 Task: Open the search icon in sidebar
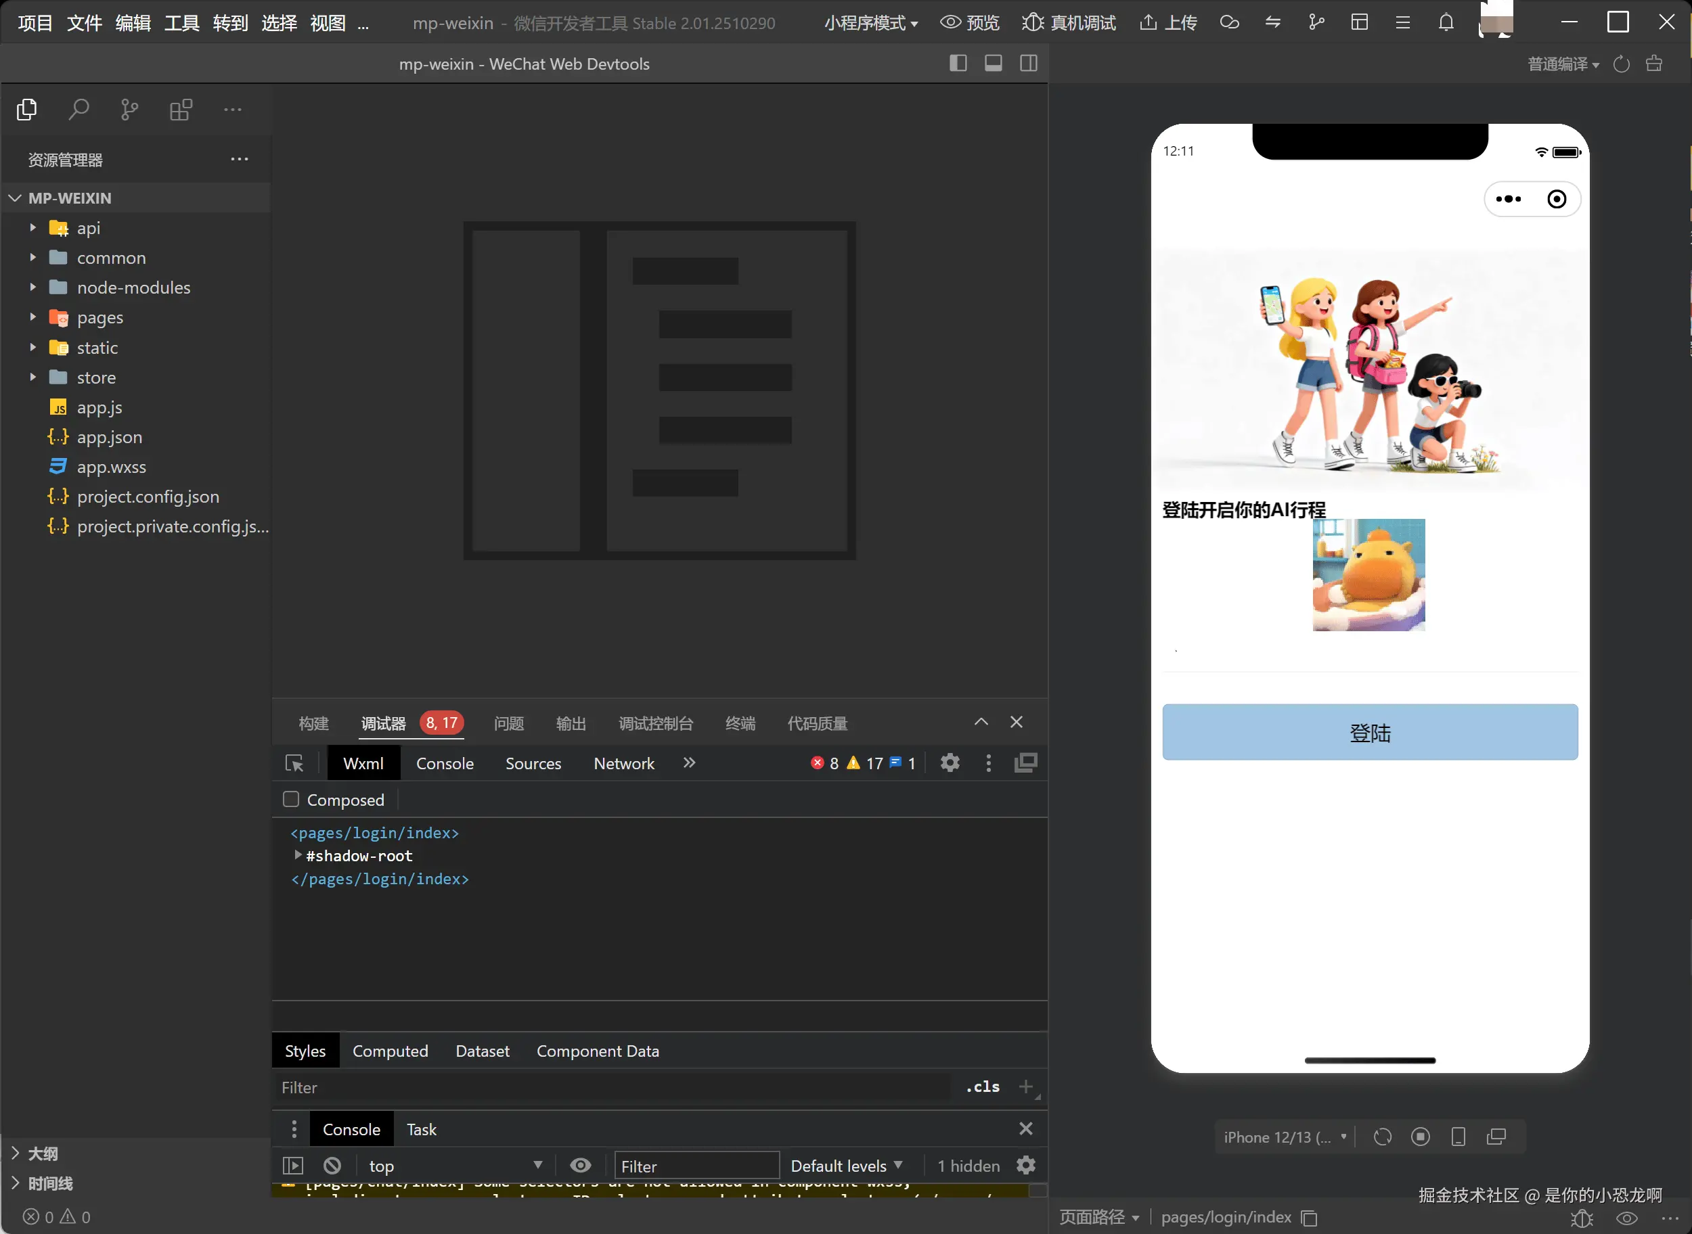(x=79, y=110)
